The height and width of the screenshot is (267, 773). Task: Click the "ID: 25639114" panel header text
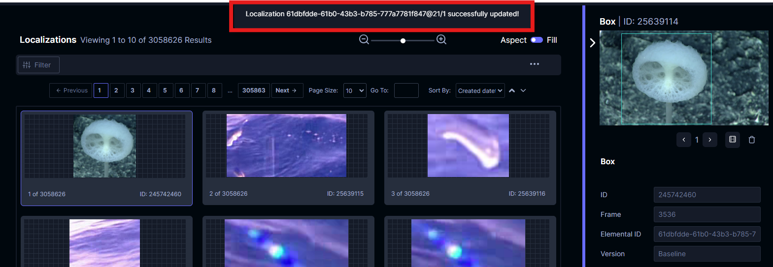point(651,22)
